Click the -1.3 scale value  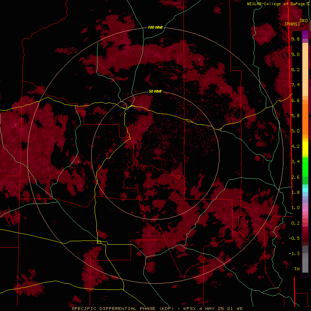pyautogui.click(x=294, y=254)
